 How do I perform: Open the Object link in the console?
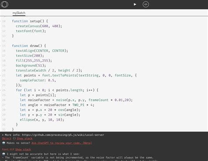7,139
